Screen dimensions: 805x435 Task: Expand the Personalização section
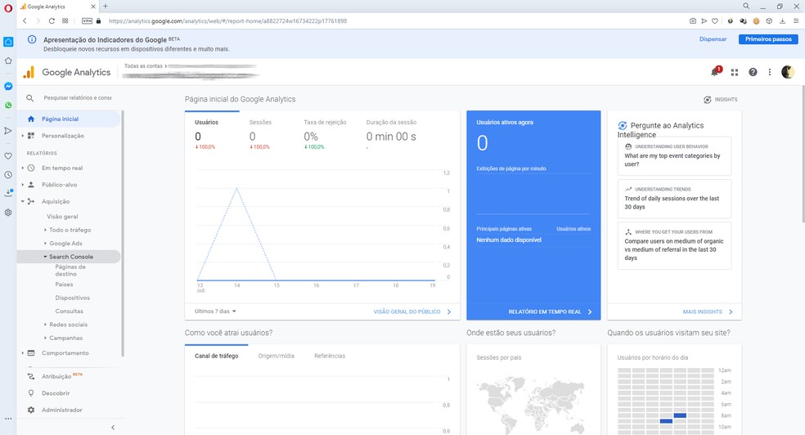point(23,136)
